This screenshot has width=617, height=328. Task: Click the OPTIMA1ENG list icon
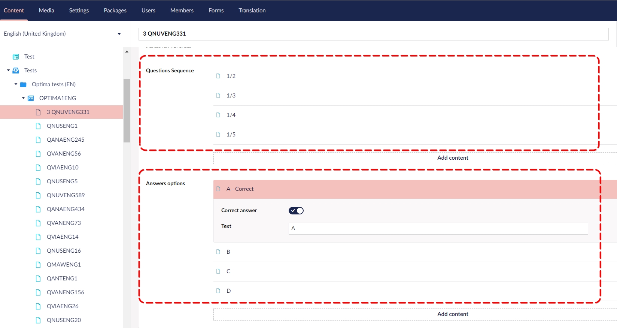pyautogui.click(x=31, y=98)
